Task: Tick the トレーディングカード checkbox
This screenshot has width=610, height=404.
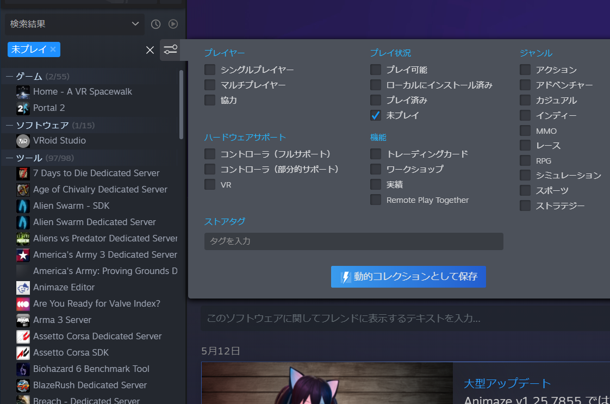Action: (x=376, y=154)
